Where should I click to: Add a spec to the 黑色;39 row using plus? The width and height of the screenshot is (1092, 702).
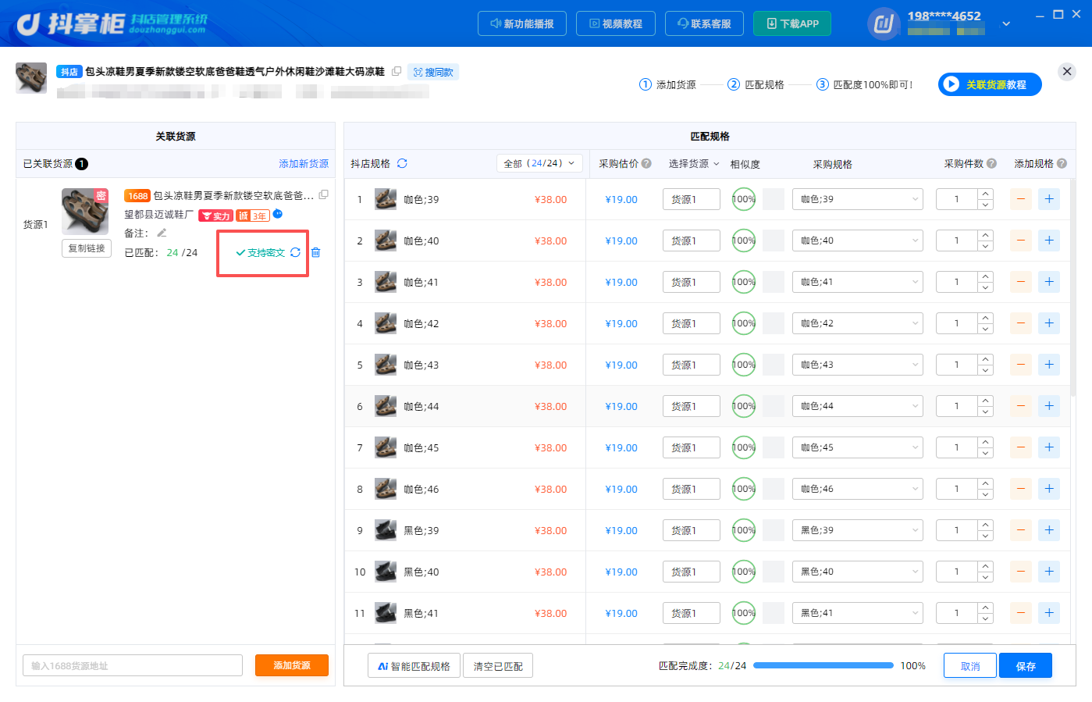pyautogui.click(x=1049, y=530)
